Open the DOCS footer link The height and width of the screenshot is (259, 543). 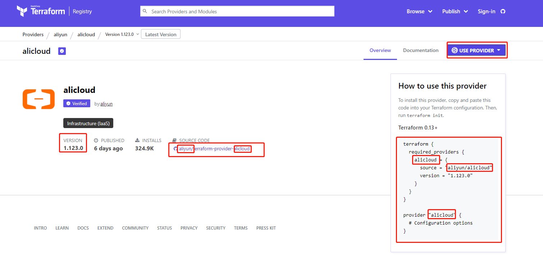83,228
